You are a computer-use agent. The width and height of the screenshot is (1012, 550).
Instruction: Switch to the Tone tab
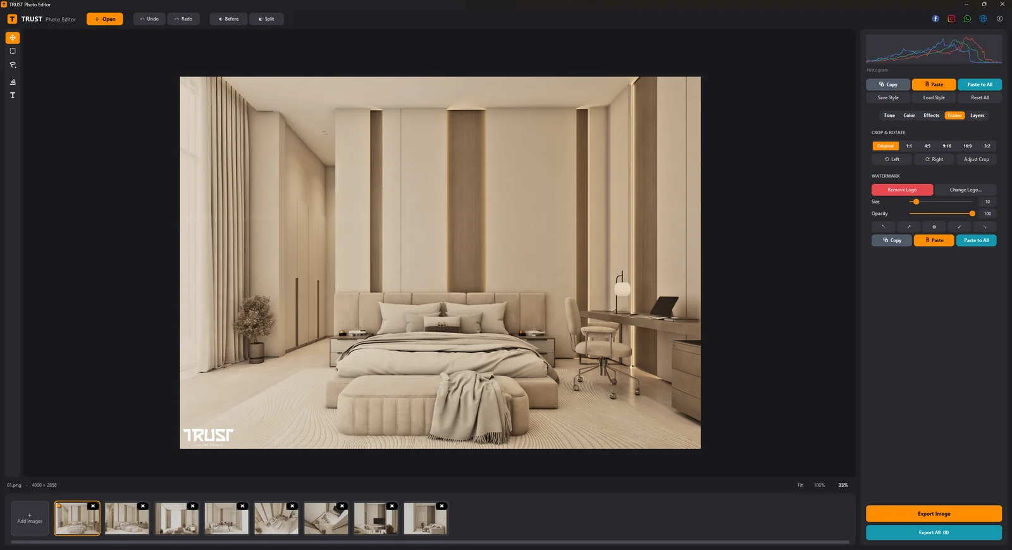tap(889, 116)
